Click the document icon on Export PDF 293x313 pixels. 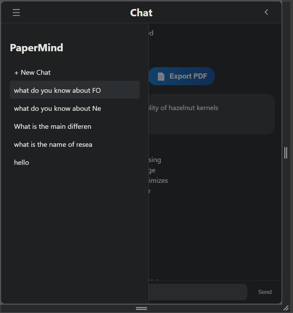point(161,77)
